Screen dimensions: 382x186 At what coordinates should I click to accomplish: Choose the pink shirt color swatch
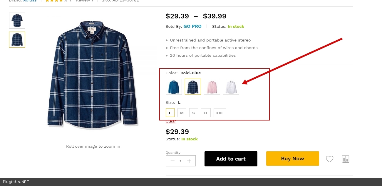(212, 87)
